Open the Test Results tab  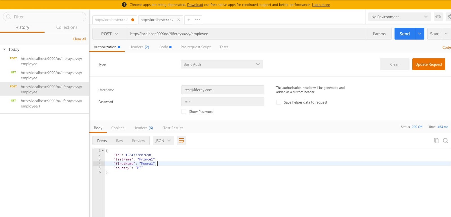coord(173,128)
